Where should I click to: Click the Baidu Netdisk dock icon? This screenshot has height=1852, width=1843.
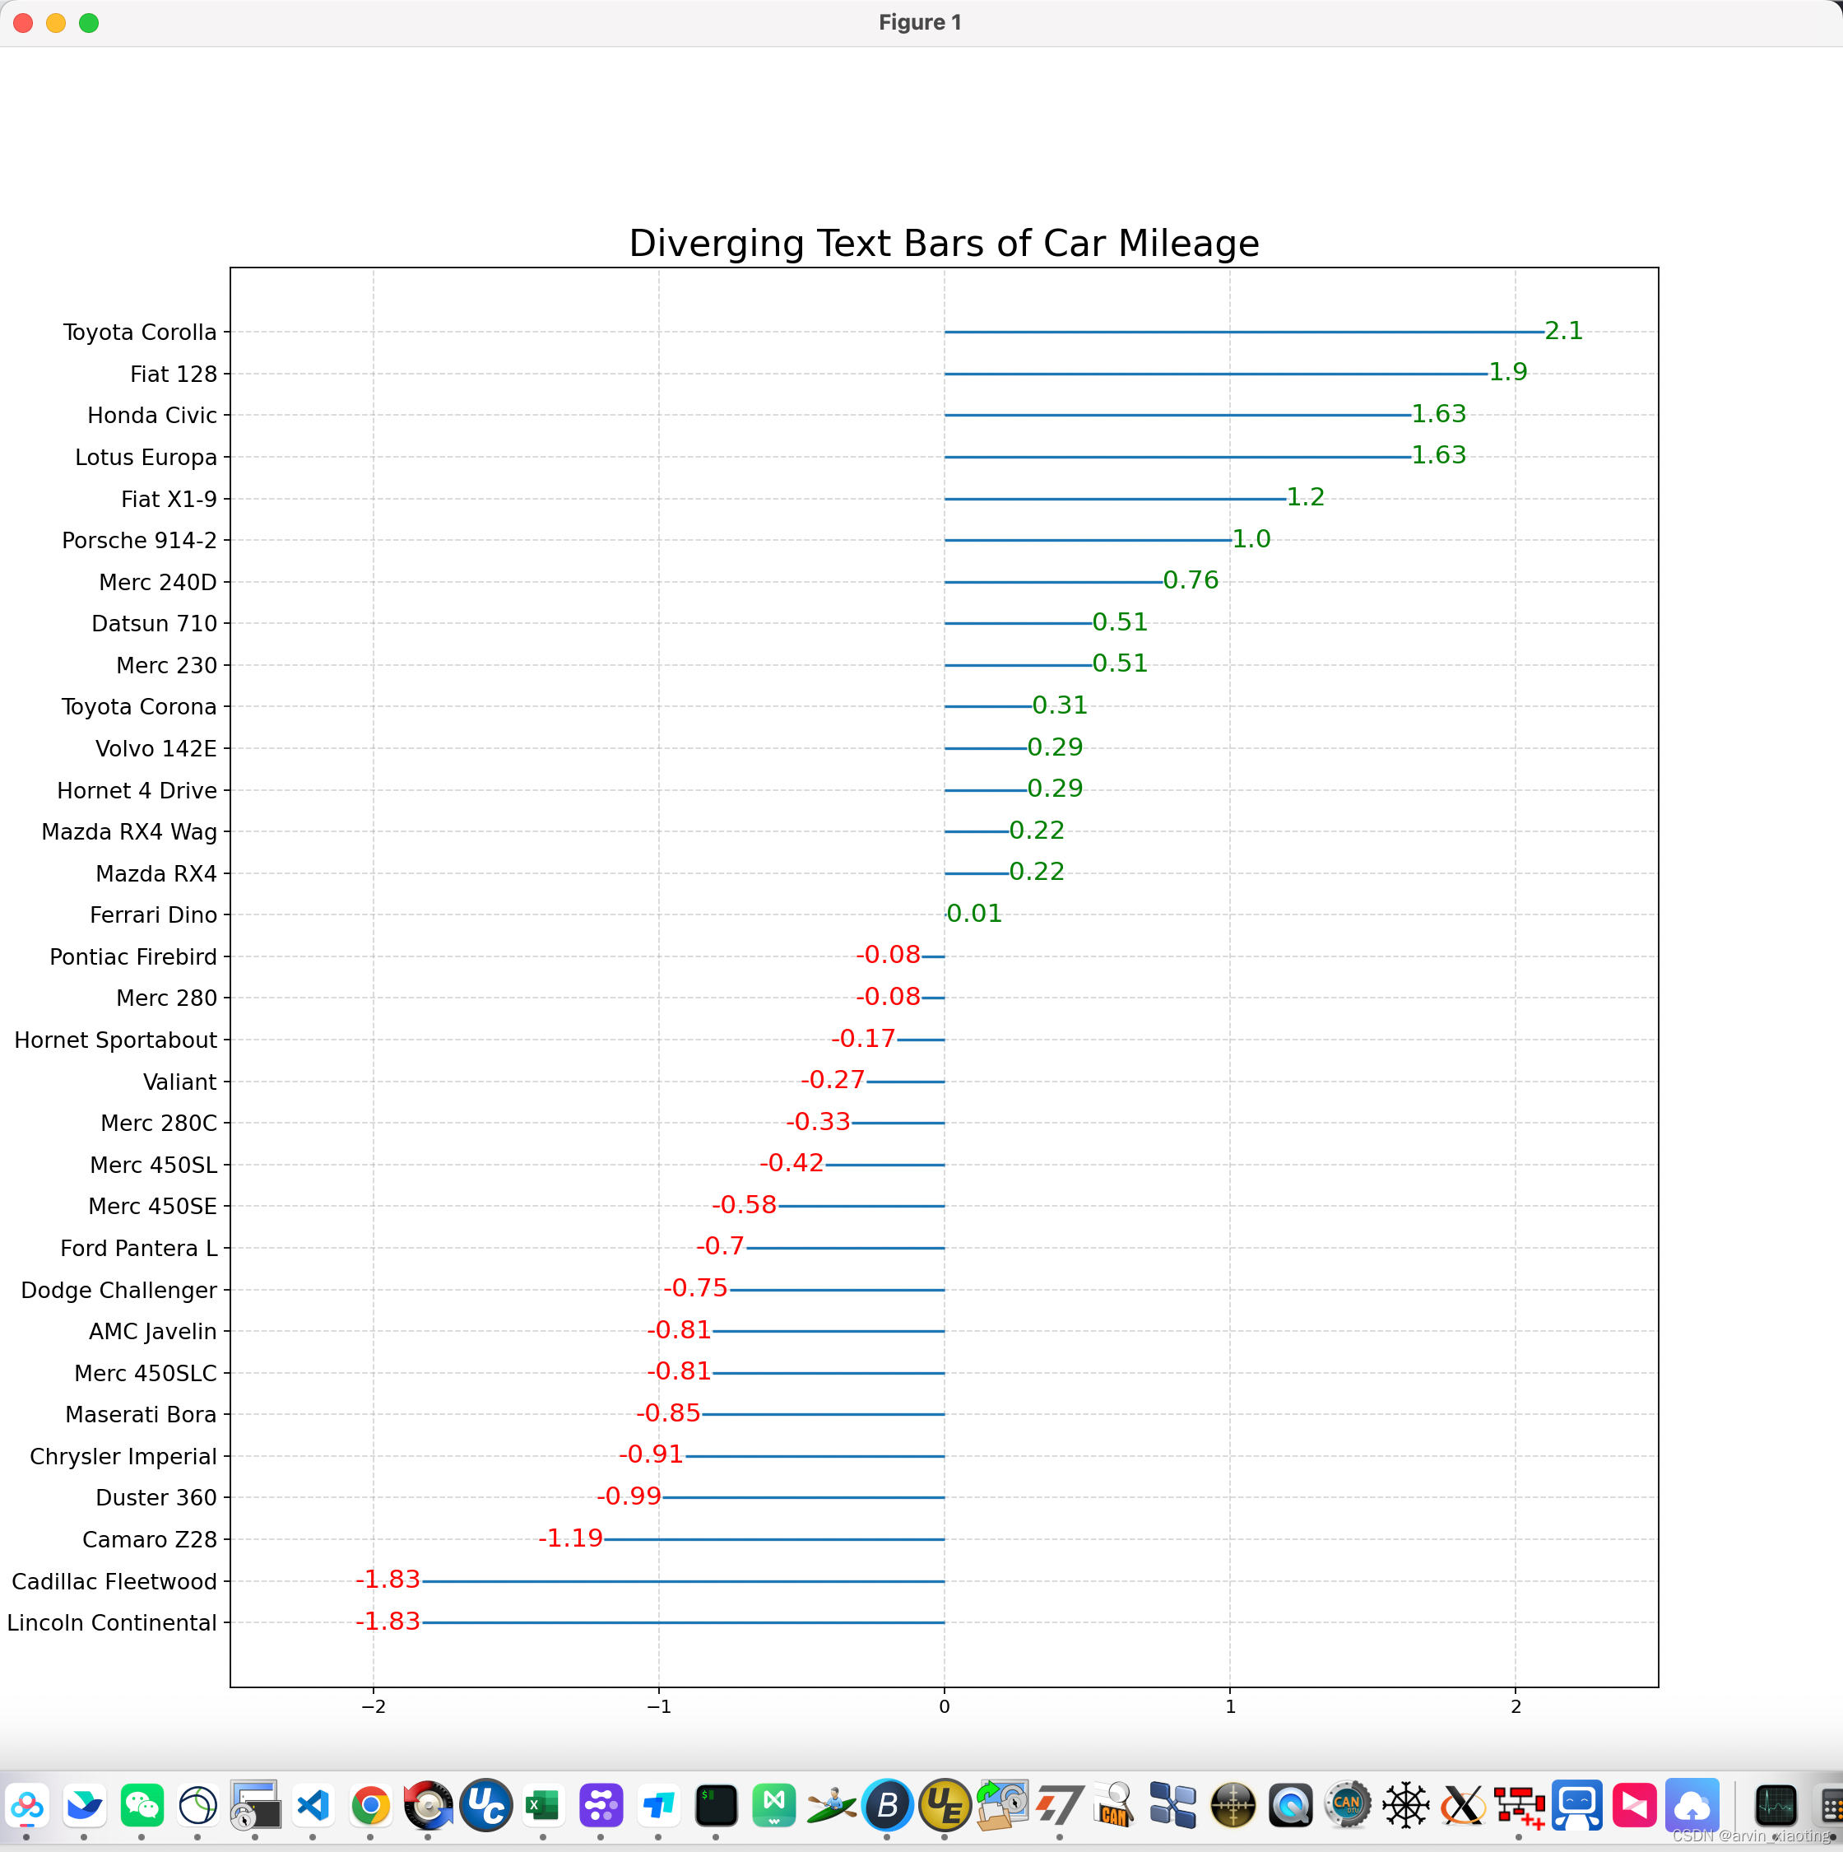27,1806
